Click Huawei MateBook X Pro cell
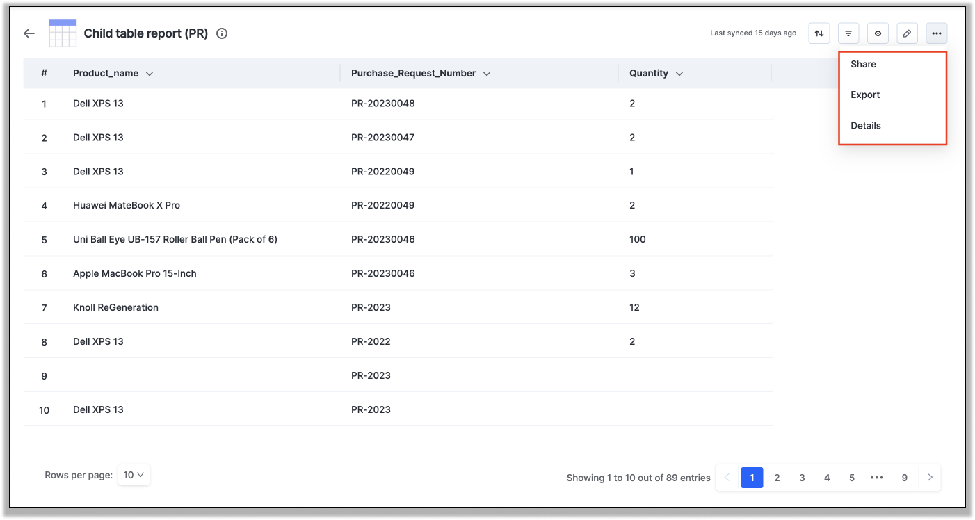975x520 pixels. click(x=127, y=206)
